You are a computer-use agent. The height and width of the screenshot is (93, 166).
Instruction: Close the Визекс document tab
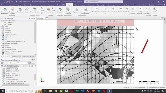45,18
